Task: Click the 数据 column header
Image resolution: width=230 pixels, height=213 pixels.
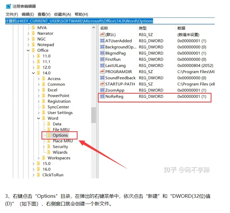Action: click(x=181, y=28)
